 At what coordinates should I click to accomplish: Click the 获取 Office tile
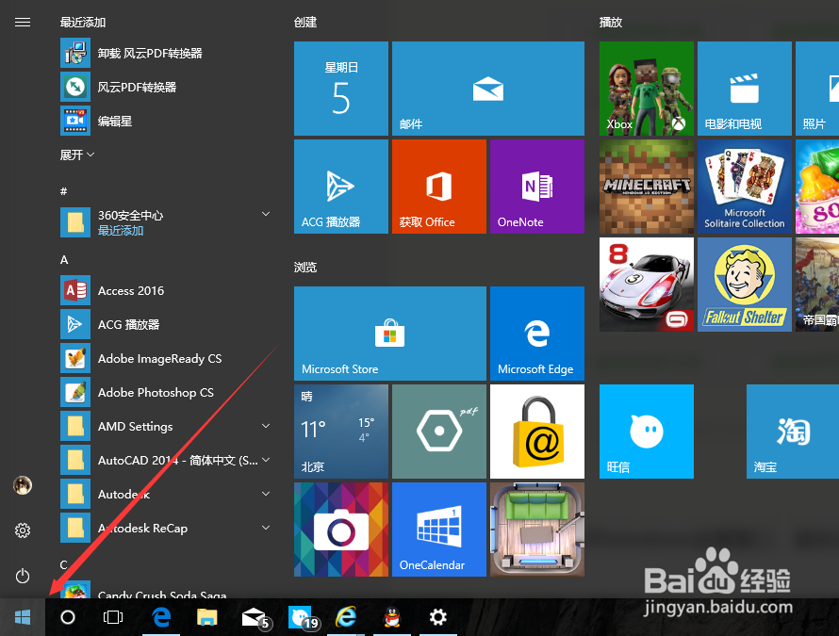[x=438, y=187]
